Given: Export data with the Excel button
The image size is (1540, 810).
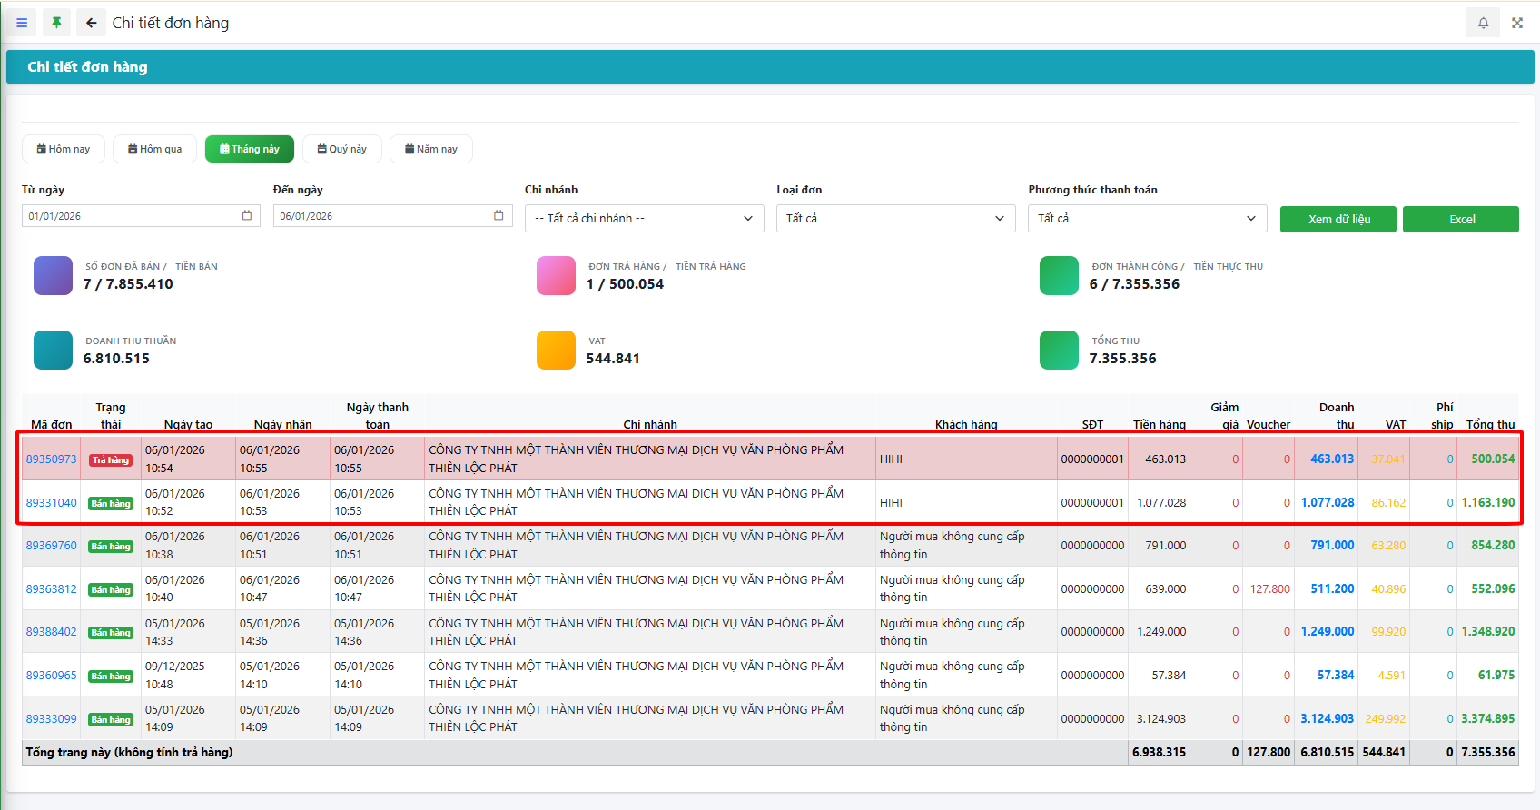Looking at the screenshot, I should [x=1460, y=219].
